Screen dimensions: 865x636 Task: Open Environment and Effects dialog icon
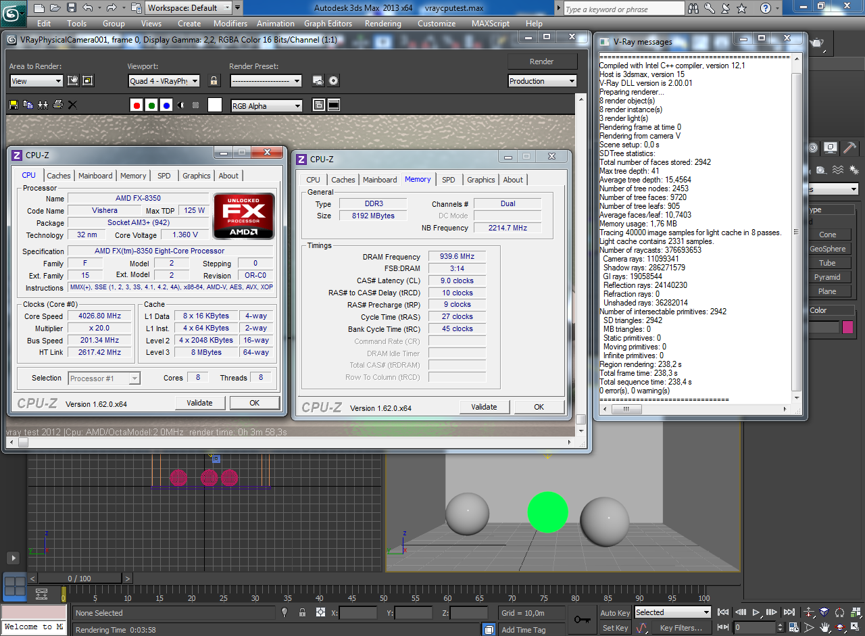click(333, 81)
